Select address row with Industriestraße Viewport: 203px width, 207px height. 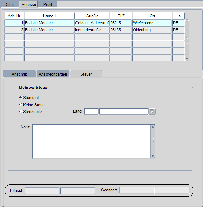point(92,30)
